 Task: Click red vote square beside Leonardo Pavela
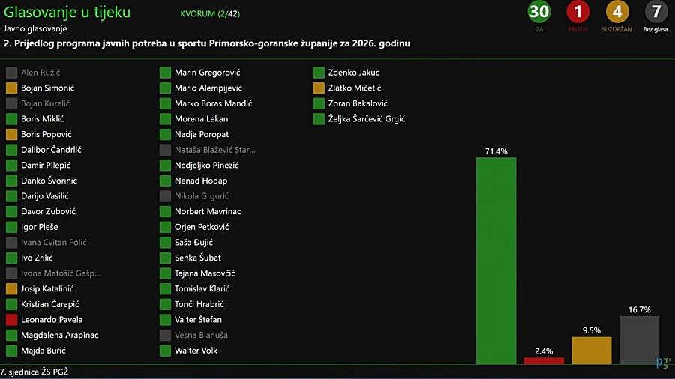pyautogui.click(x=11, y=320)
